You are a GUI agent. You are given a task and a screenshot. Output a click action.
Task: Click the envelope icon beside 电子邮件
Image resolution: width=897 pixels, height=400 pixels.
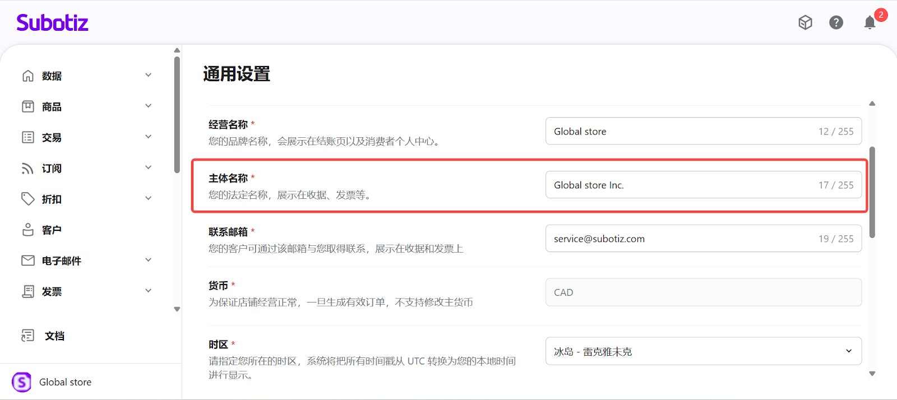tap(28, 261)
